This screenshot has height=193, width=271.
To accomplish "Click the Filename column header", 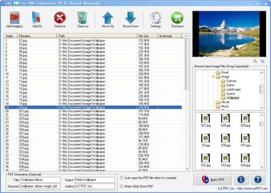I will 37,36.
